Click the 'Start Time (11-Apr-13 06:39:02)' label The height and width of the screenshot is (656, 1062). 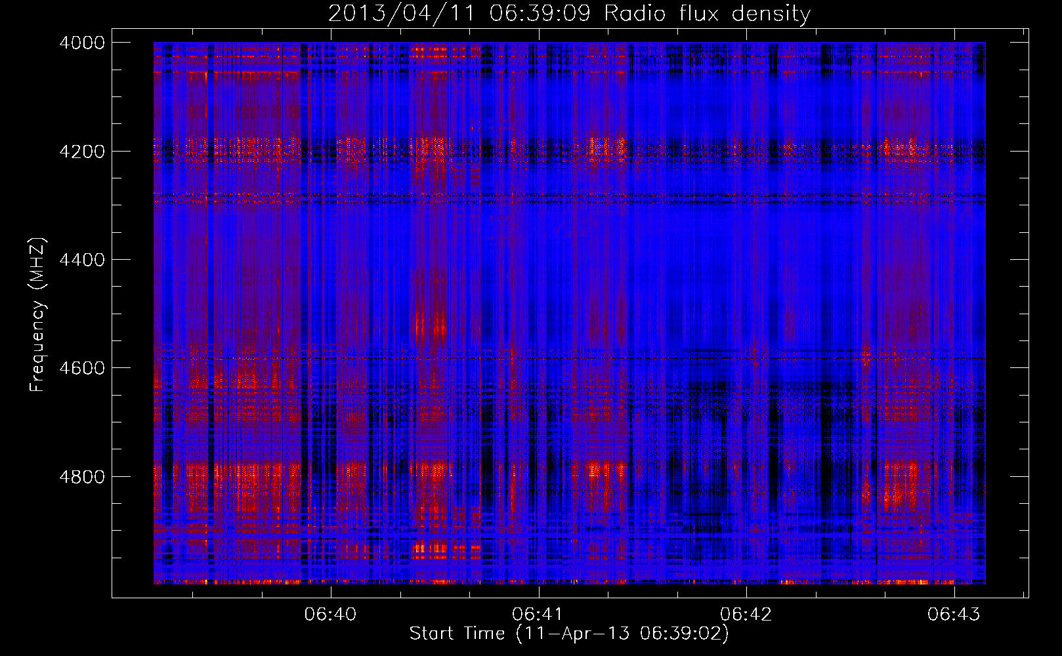[569, 634]
